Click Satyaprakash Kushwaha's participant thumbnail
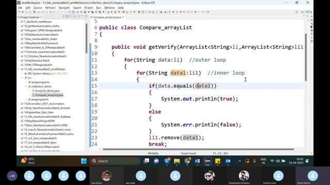 (244, 176)
